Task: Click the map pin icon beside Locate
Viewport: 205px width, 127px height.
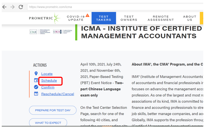Action: pos(36,74)
